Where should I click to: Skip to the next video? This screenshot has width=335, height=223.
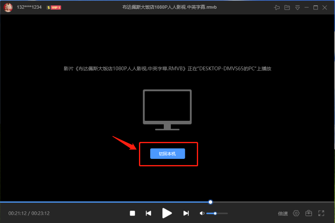[x=186, y=213]
